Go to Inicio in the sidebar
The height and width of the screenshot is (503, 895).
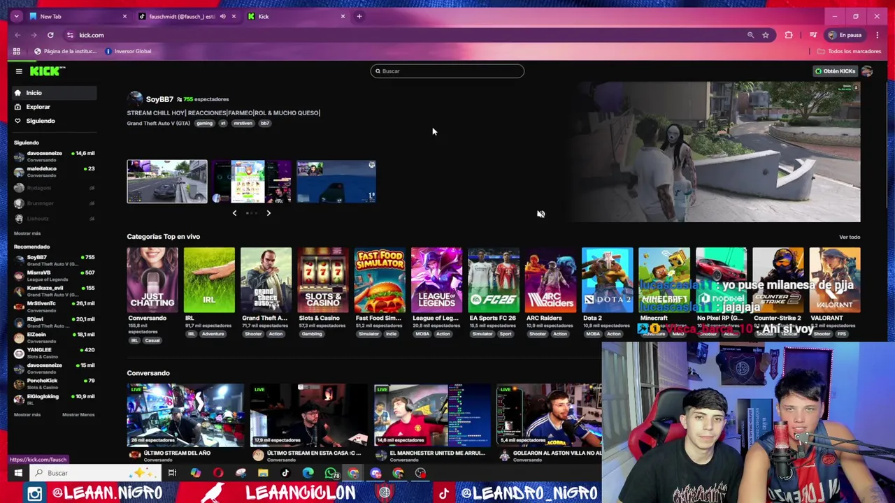pos(54,93)
